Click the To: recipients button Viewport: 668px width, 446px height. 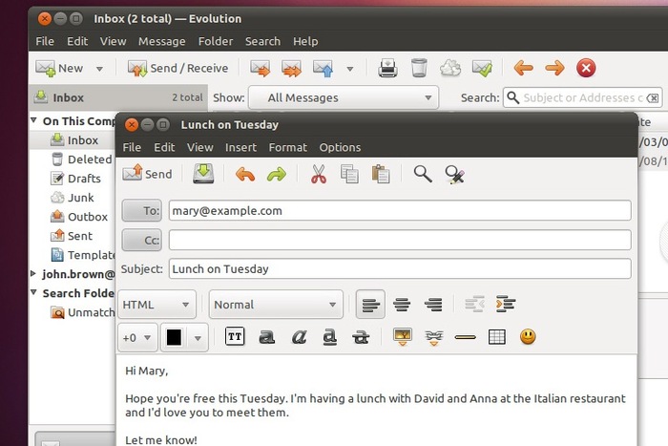point(142,211)
